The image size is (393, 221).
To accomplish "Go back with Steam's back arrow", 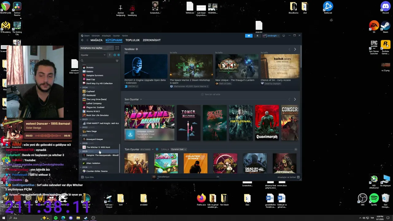I will (82, 40).
